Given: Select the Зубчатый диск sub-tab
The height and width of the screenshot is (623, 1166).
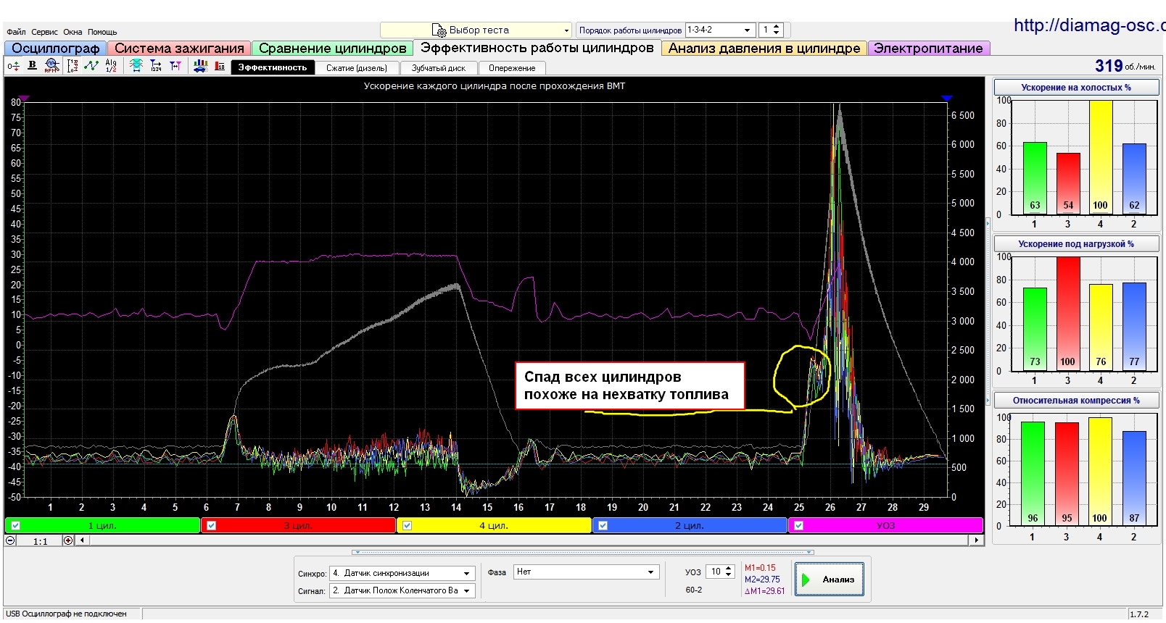Looking at the screenshot, I should pyautogui.click(x=439, y=67).
